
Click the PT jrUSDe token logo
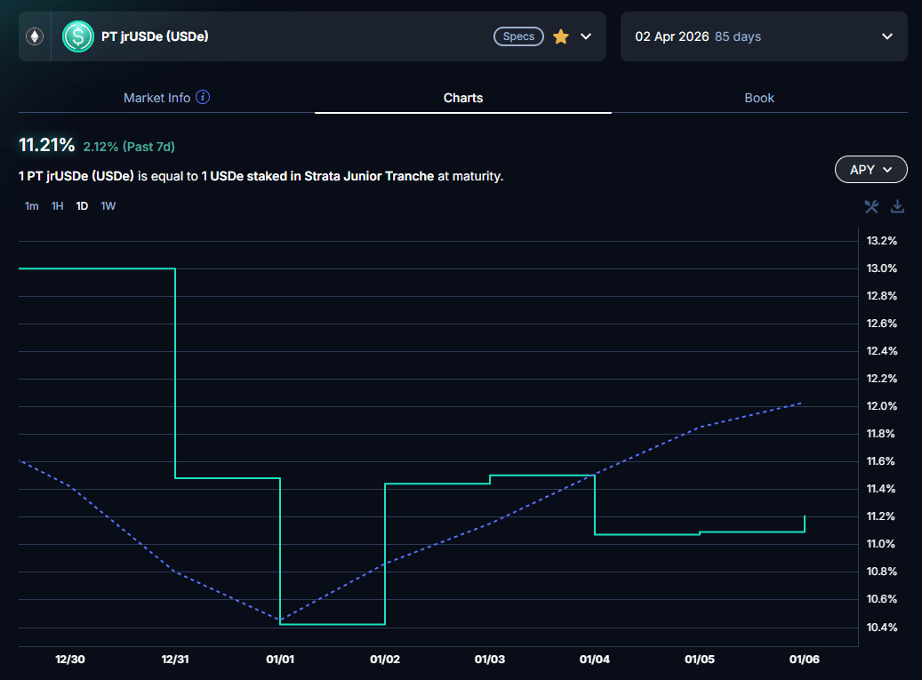pyautogui.click(x=78, y=36)
